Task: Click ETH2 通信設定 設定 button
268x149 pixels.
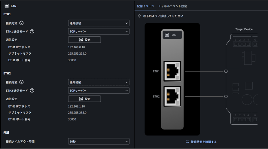Action: click(84, 99)
